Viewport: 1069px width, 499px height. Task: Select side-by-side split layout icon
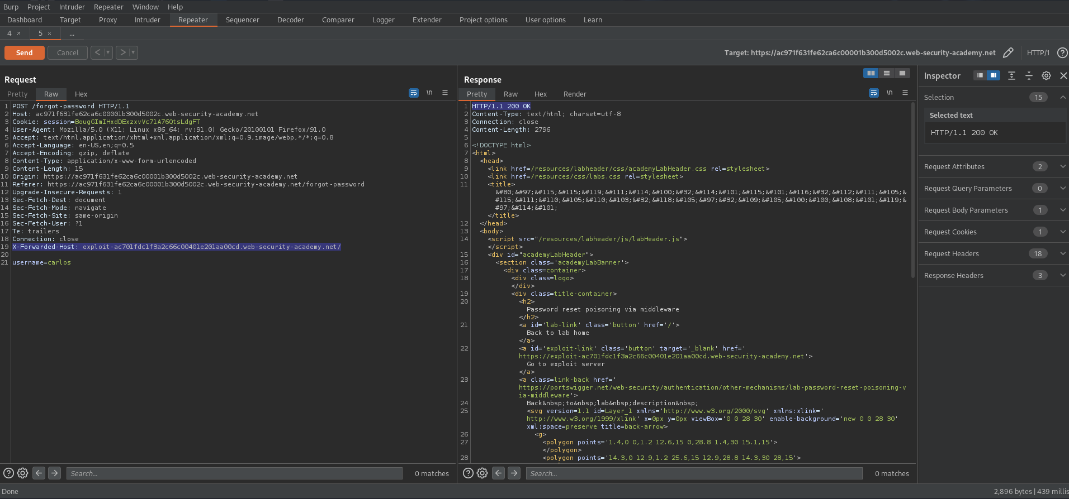tap(871, 73)
